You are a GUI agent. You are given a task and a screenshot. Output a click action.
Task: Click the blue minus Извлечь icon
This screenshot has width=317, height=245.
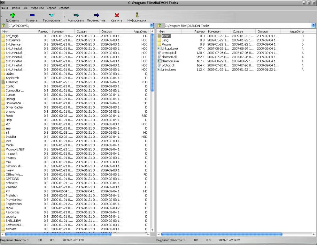point(32,15)
